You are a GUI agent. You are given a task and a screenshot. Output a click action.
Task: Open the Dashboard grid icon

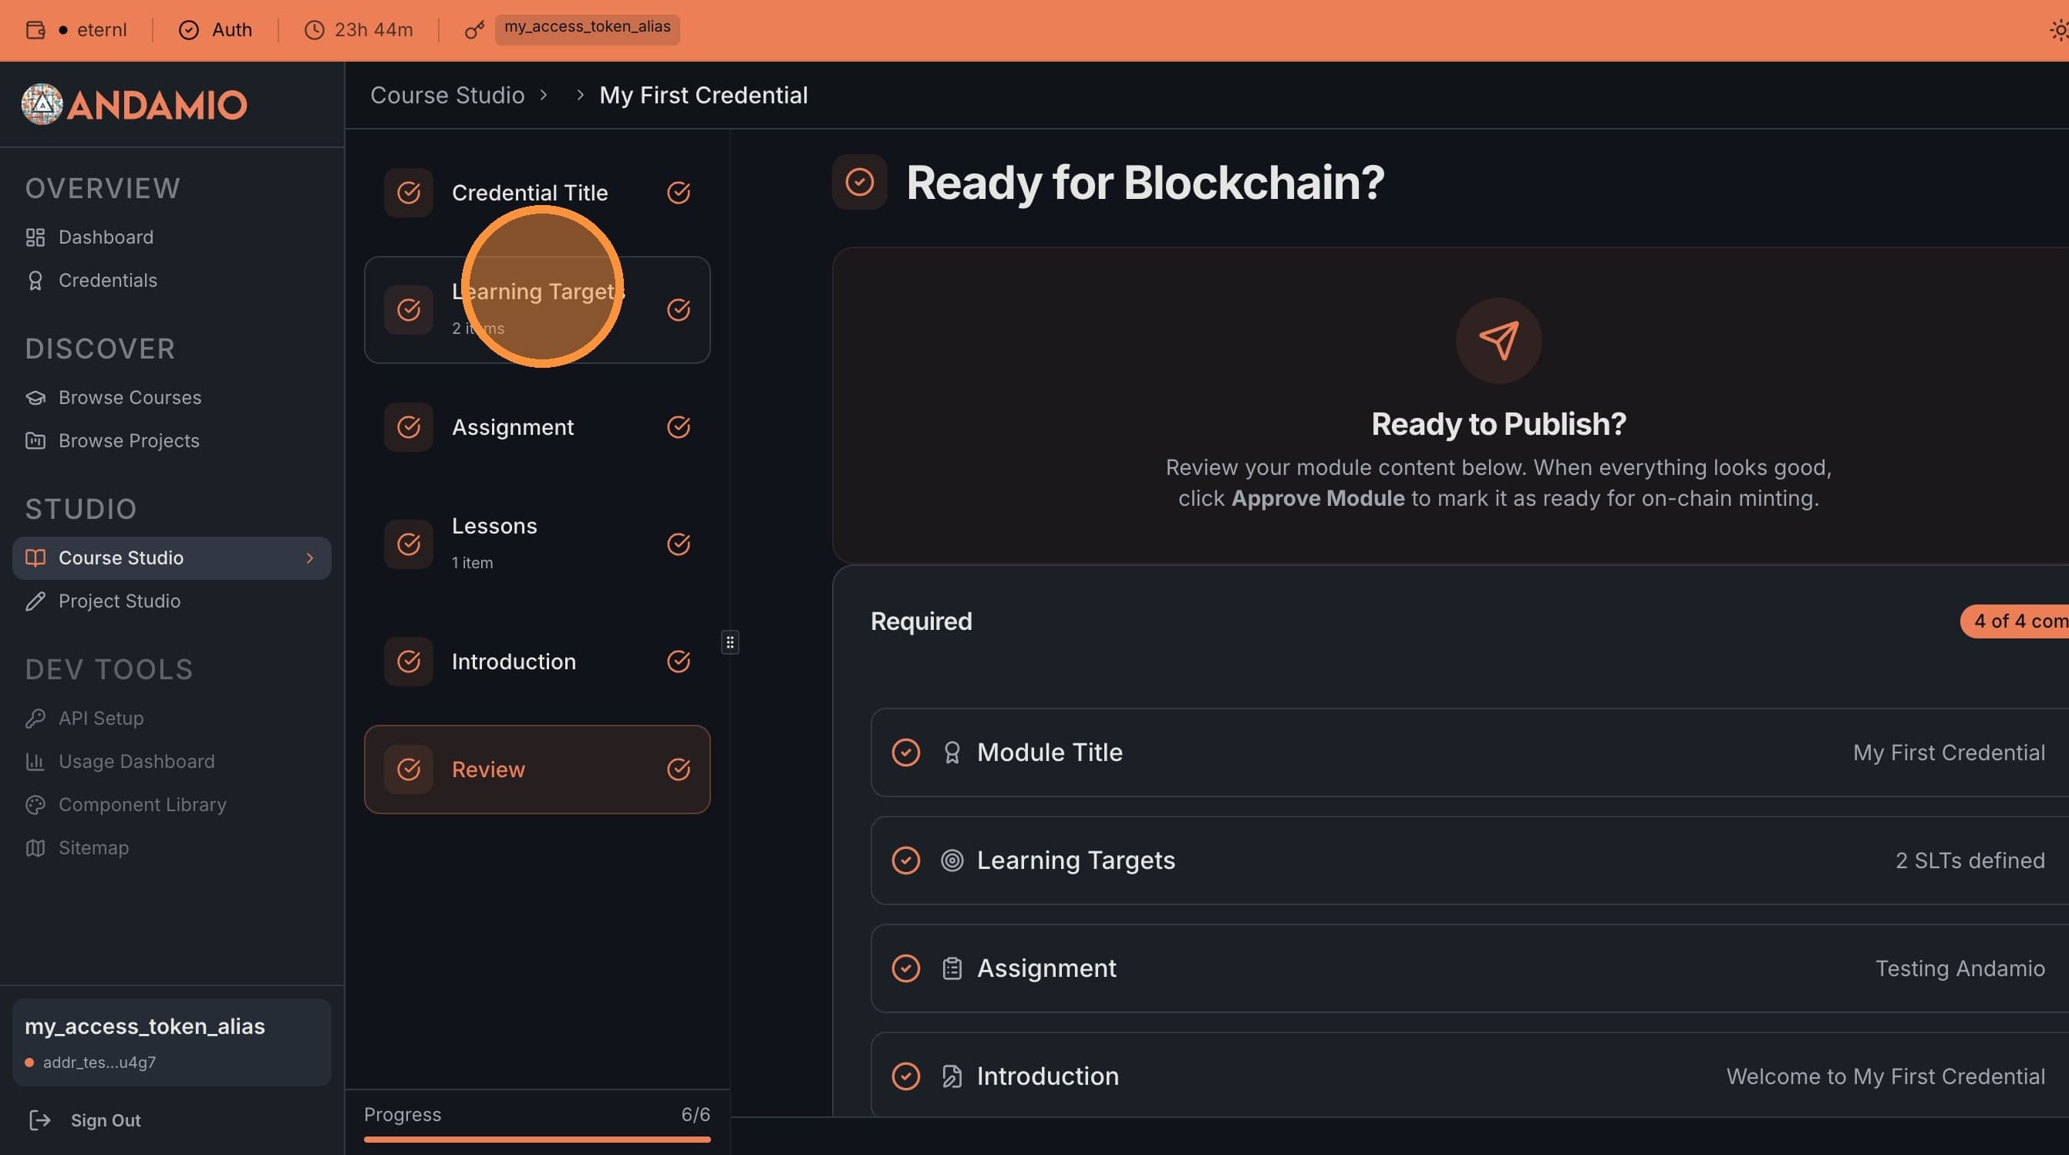click(35, 237)
